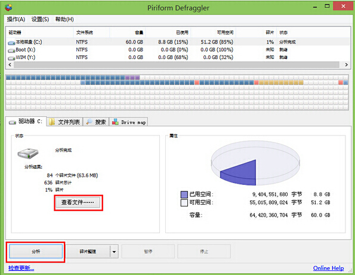Click the drive icon on 驱动器 C: tab
Image resolution: width=355 pixels, height=275 pixels.
click(13, 122)
